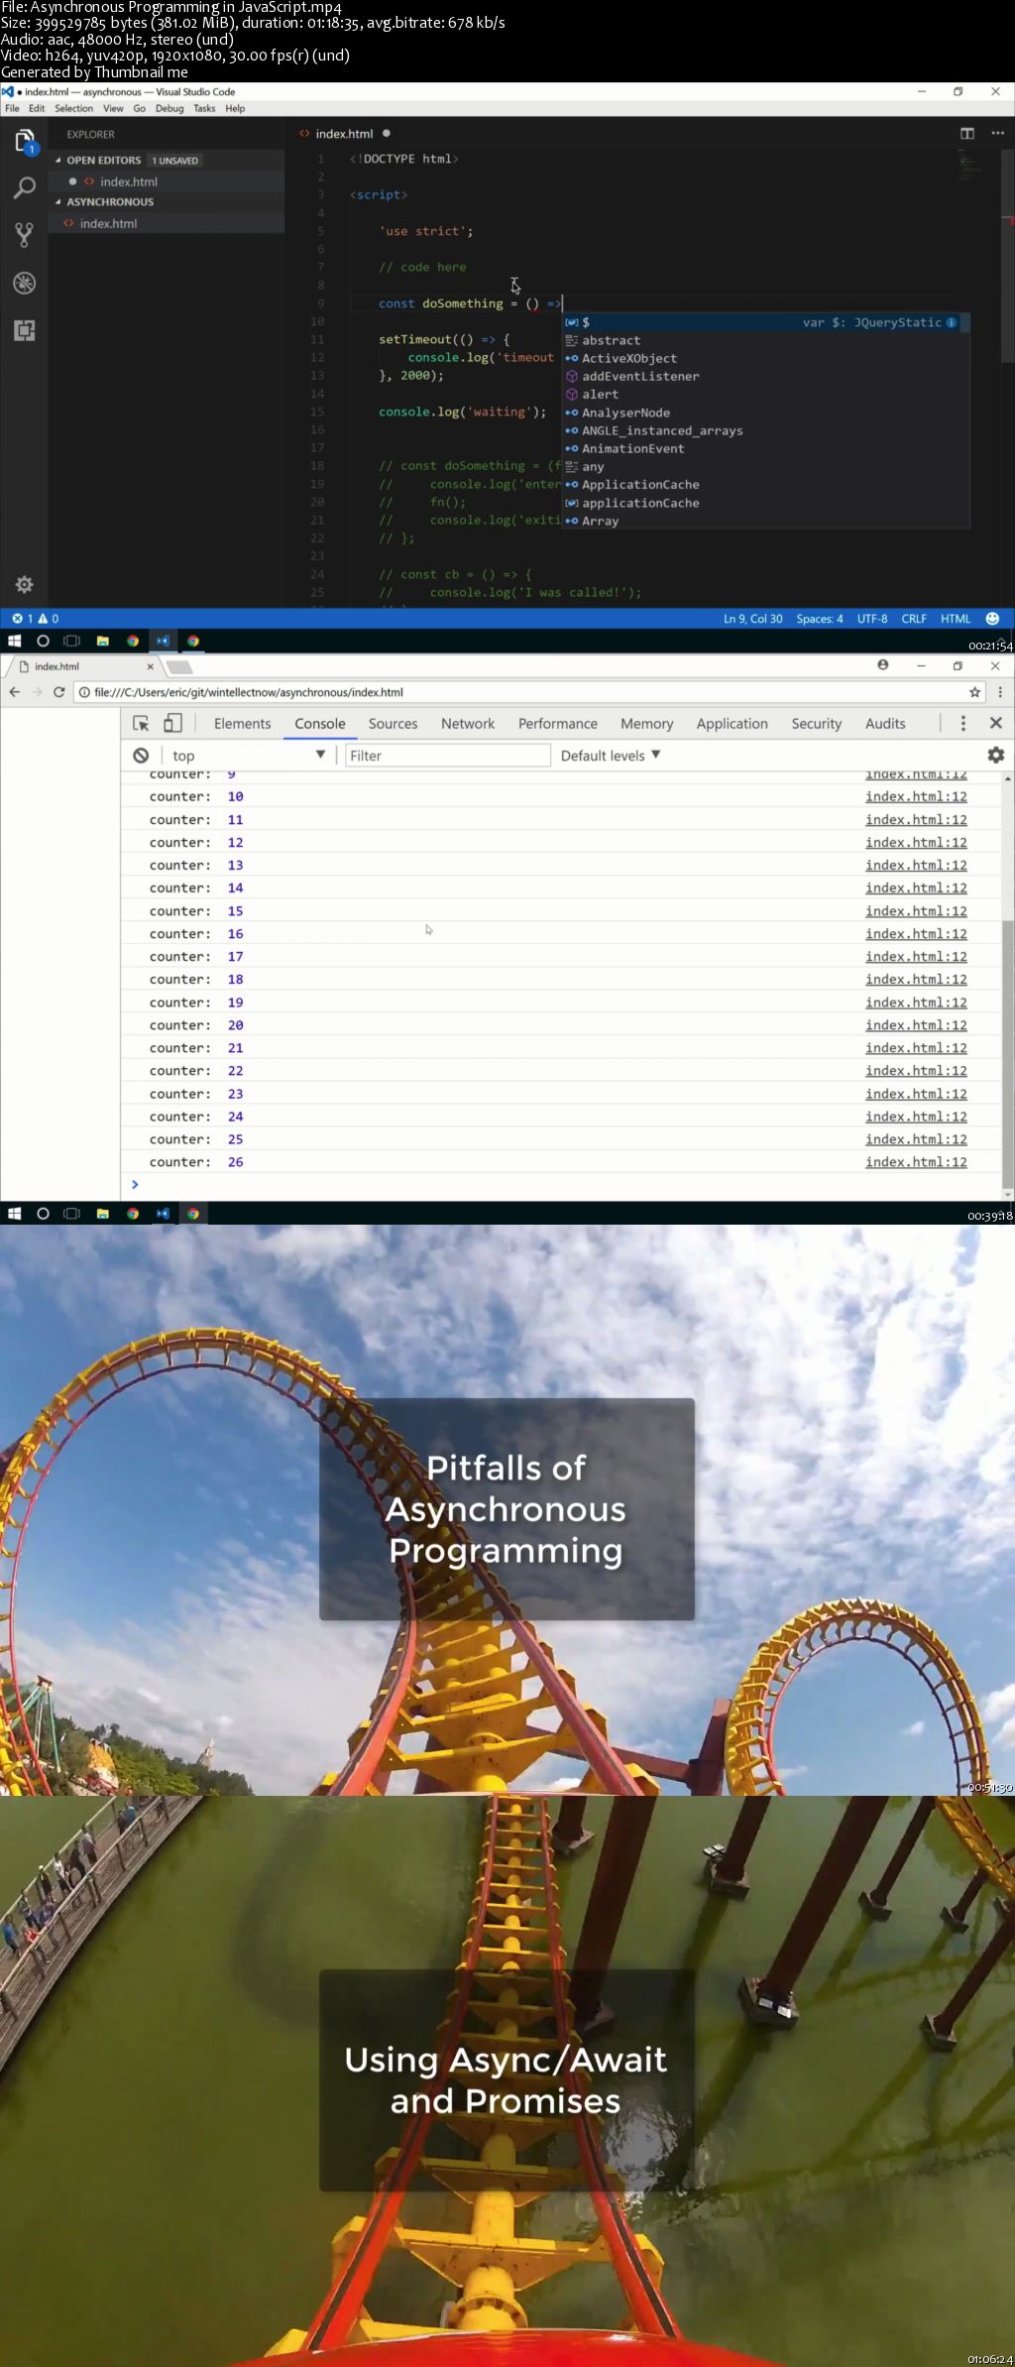Open the Debug menu in VS Code
This screenshot has width=1015, height=2367.
169,108
